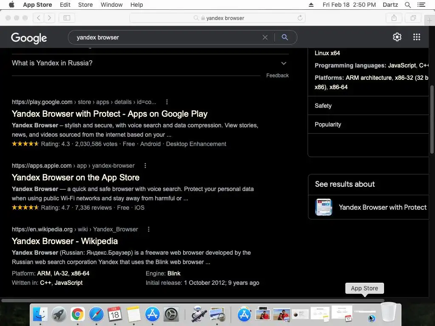The image size is (435, 326).
Task: Open the Edit menu
Action: [65, 5]
